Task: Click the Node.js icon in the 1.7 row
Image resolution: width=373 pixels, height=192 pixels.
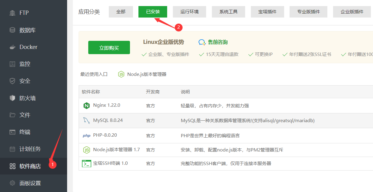Action: (x=86, y=150)
